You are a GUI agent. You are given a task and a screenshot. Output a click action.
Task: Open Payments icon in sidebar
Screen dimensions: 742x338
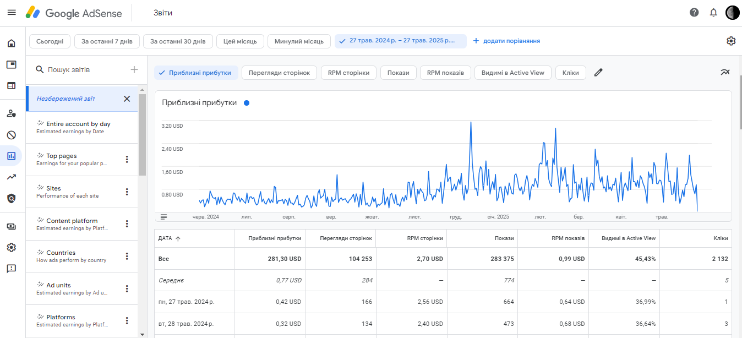[11, 226]
